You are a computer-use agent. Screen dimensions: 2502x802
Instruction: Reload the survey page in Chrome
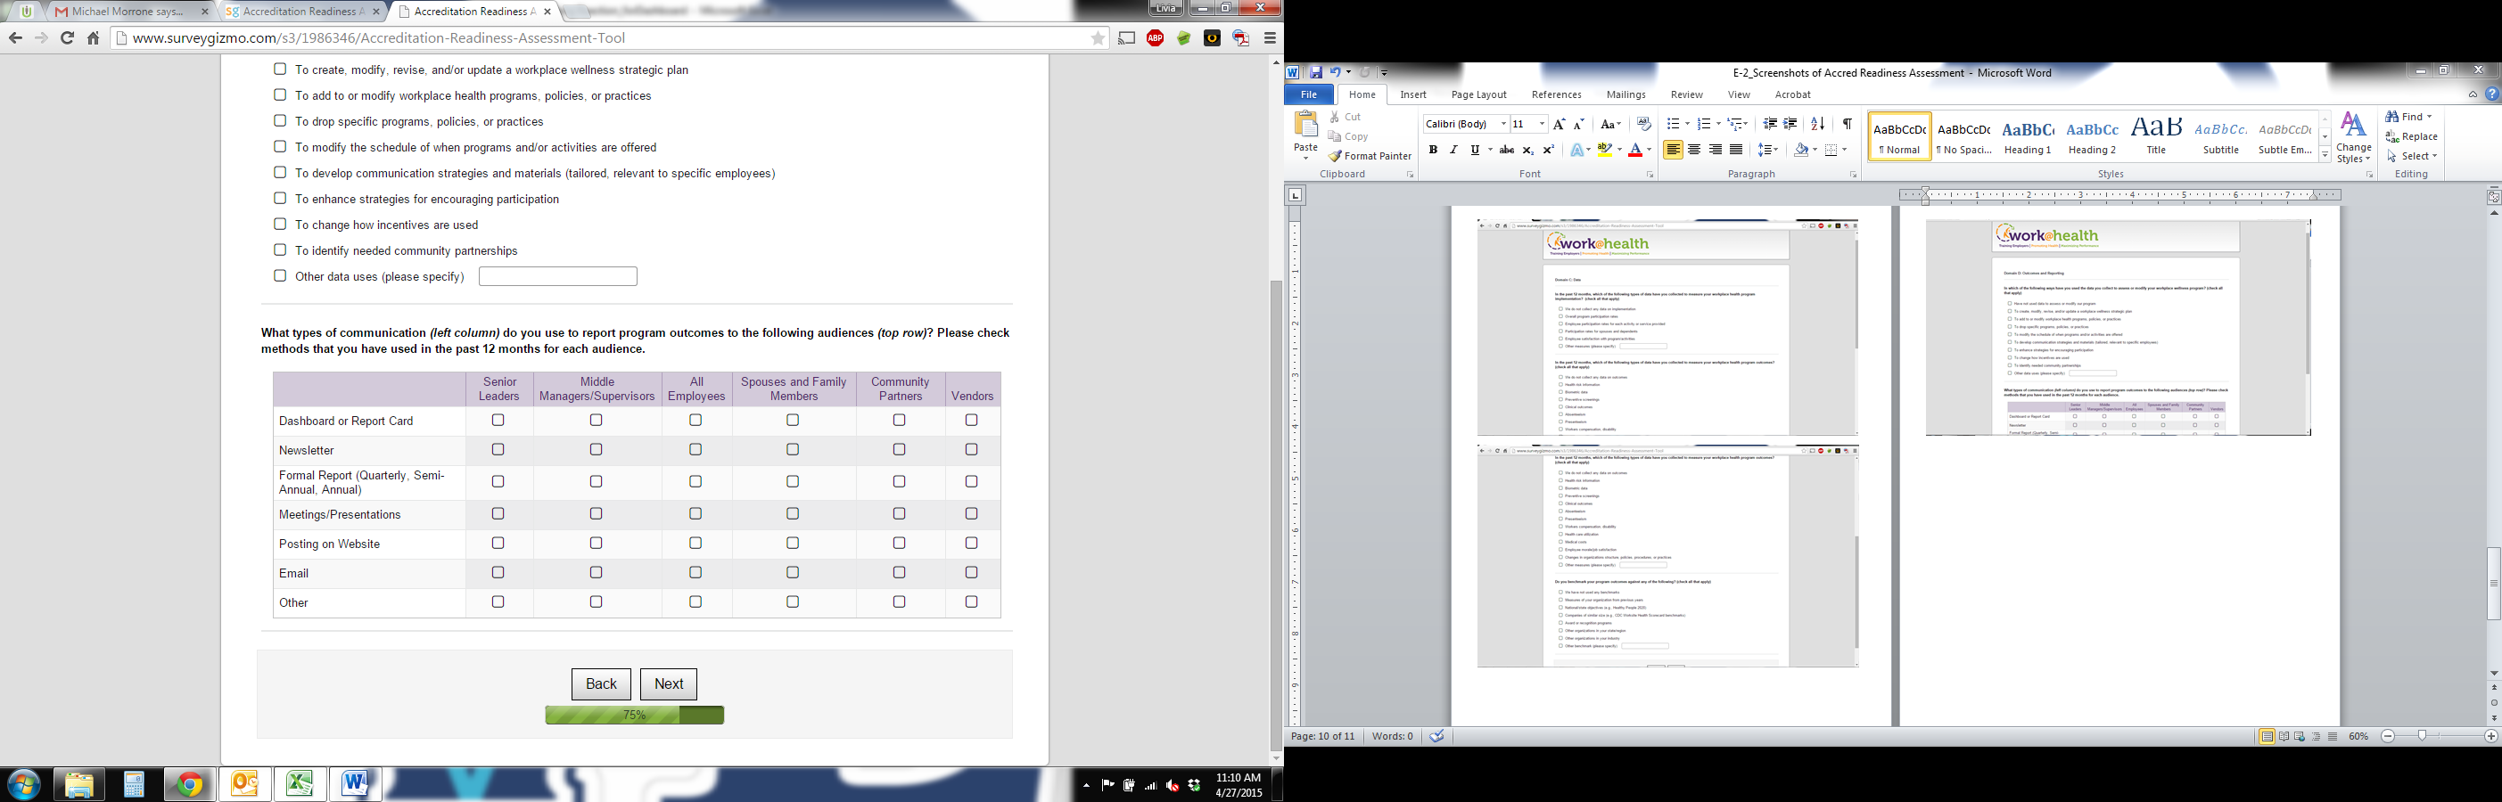(67, 37)
